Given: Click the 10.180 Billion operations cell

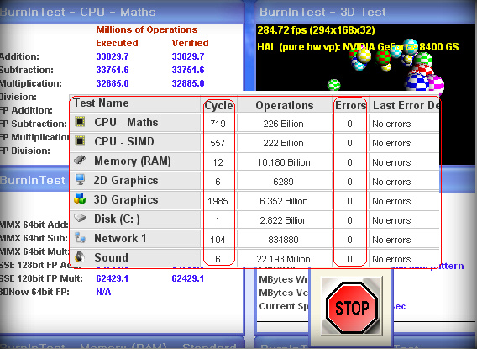Looking at the screenshot, I should 284,162.
